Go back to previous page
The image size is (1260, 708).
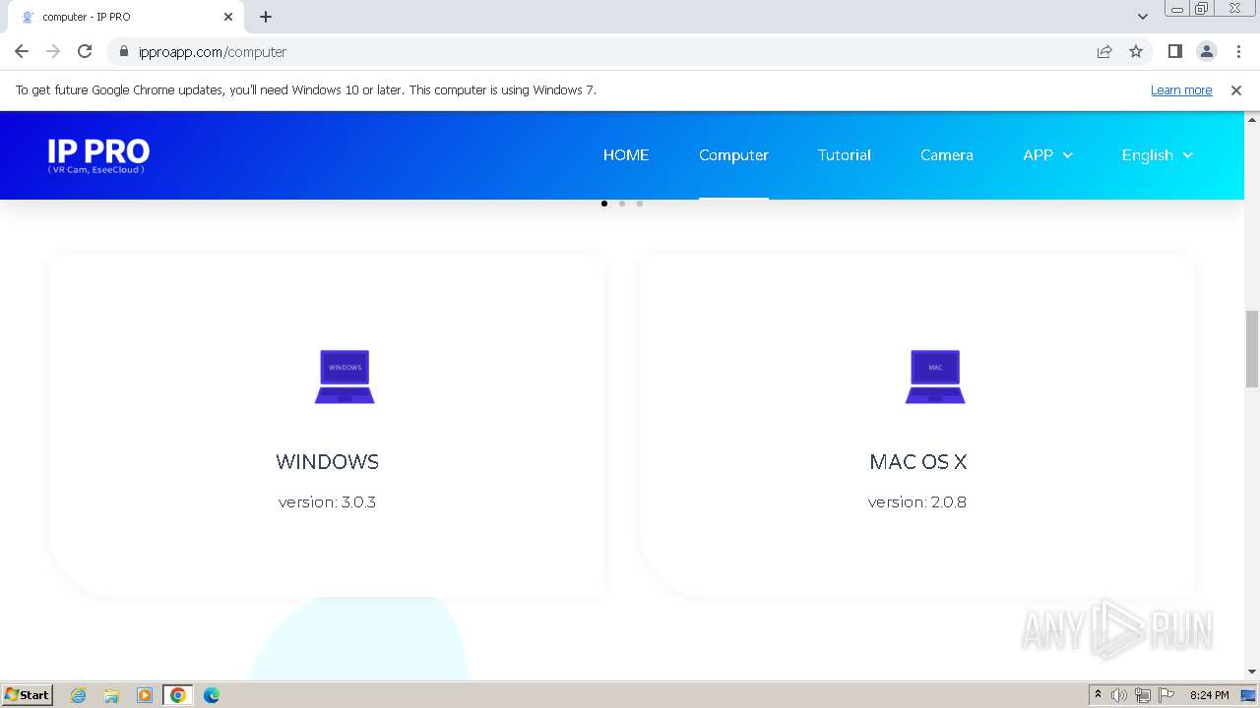(22, 51)
